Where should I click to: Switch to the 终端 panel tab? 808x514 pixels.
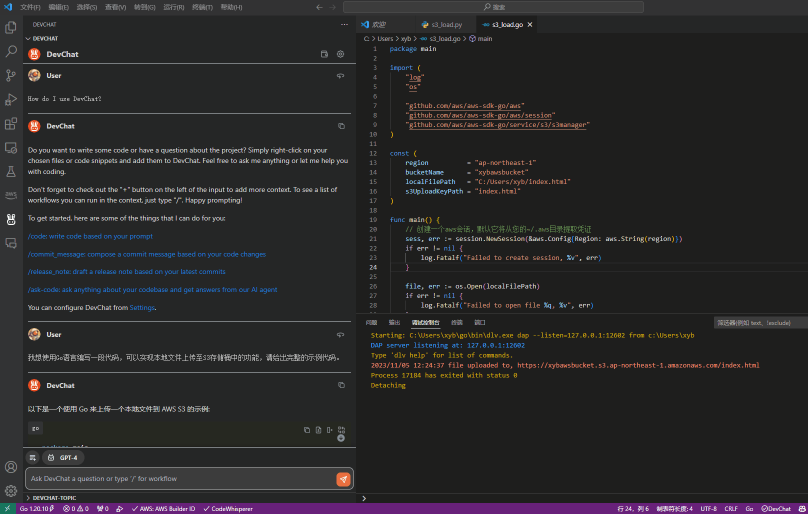click(x=457, y=322)
